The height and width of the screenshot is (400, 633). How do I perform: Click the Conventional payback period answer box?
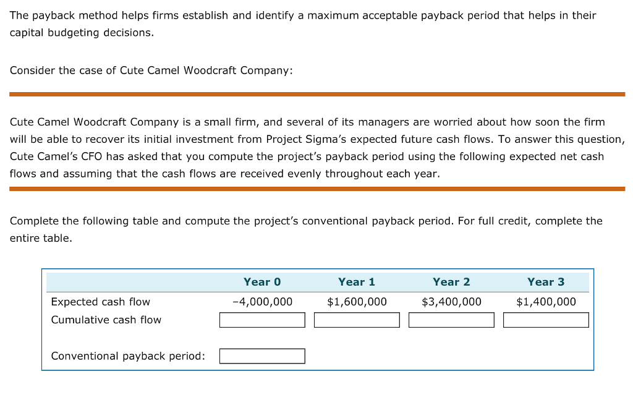(x=262, y=355)
